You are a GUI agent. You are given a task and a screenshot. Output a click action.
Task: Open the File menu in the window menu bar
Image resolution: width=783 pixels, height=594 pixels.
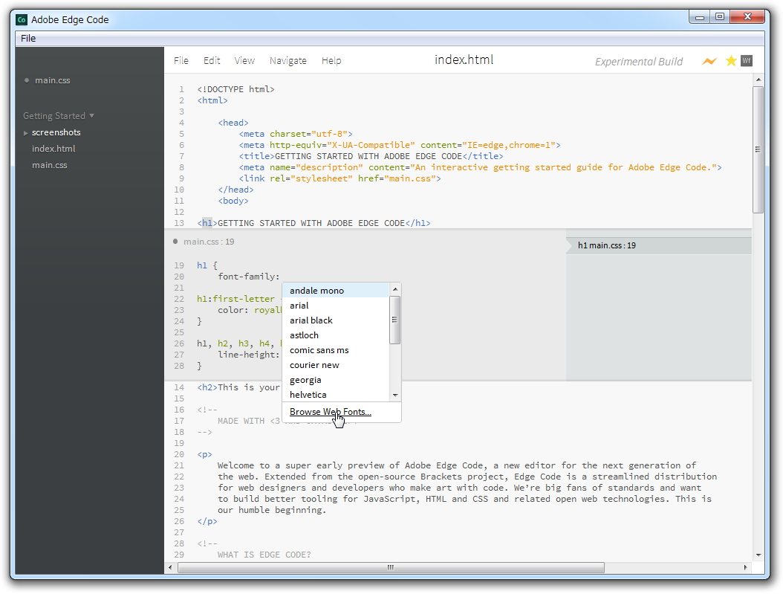[x=27, y=38]
